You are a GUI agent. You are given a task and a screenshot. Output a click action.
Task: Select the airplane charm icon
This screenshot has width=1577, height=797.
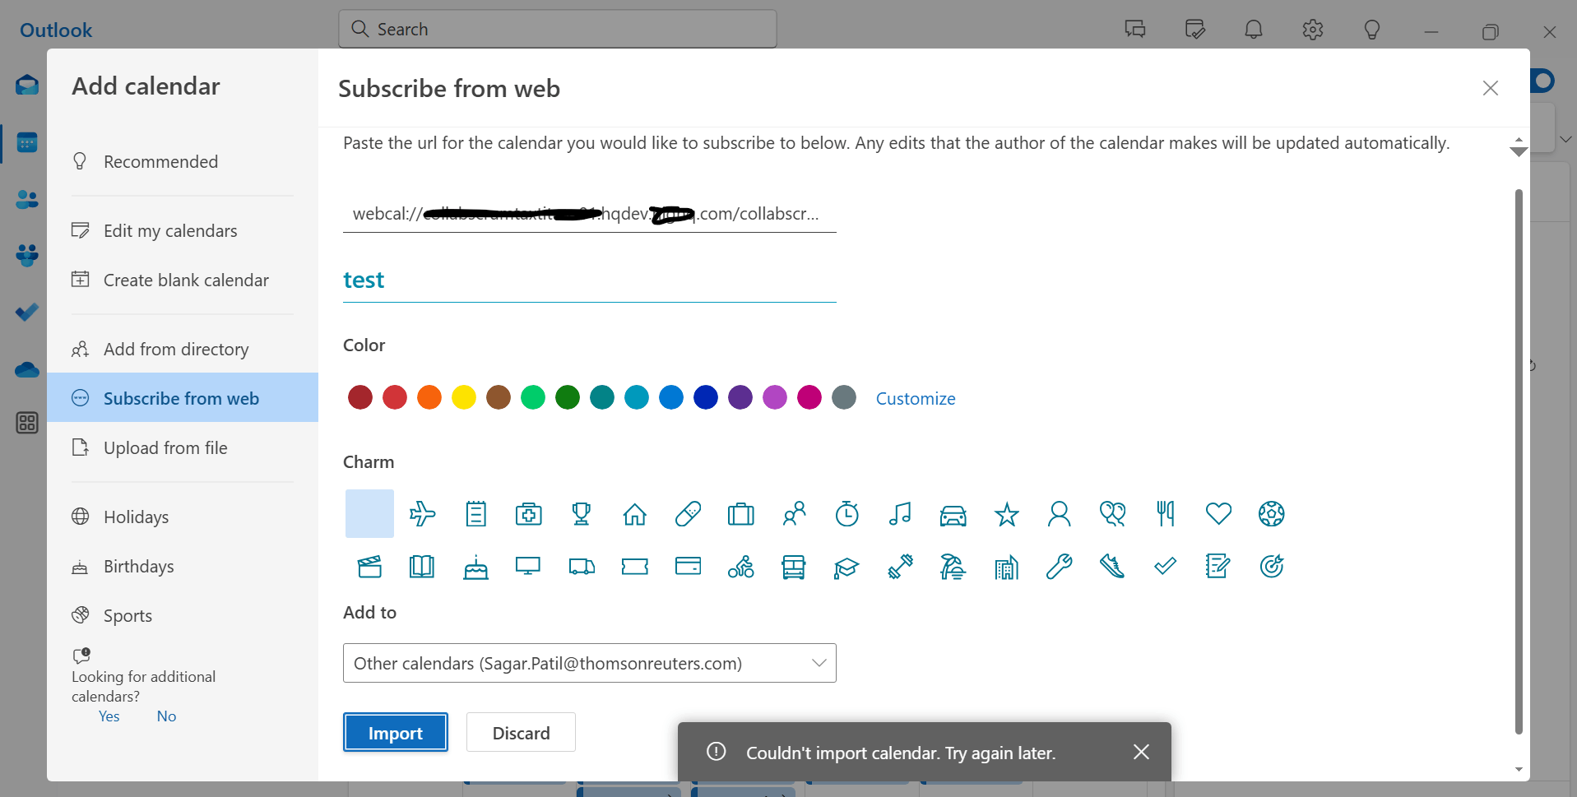click(x=422, y=514)
